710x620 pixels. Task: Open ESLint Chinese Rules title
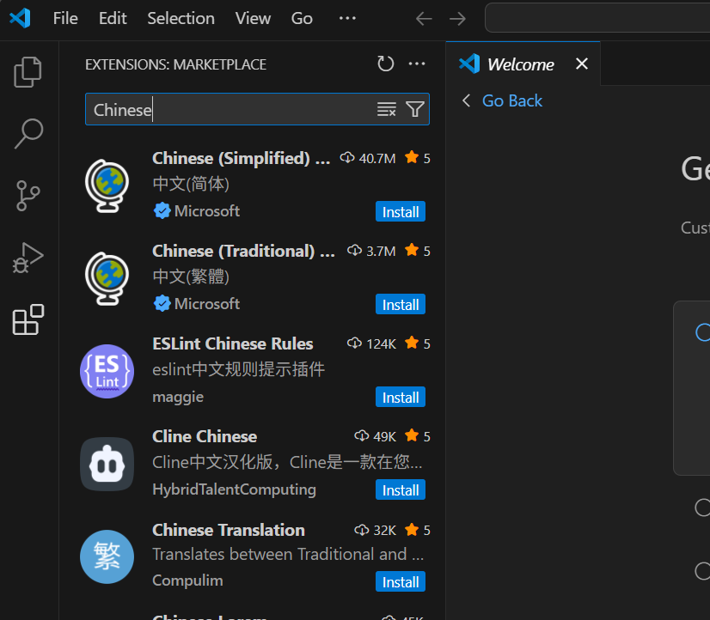tap(232, 343)
